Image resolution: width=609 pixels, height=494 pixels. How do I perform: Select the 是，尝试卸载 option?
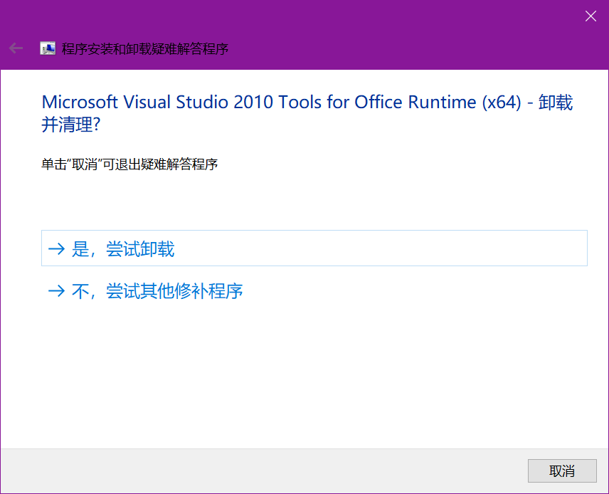coord(122,248)
